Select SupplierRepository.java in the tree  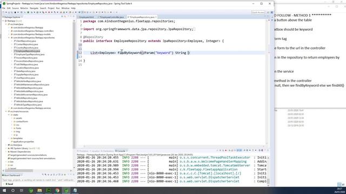click(x=27, y=74)
